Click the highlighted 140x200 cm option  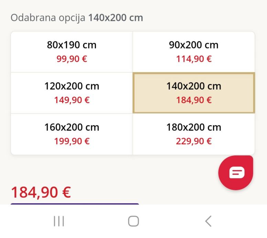[194, 93]
